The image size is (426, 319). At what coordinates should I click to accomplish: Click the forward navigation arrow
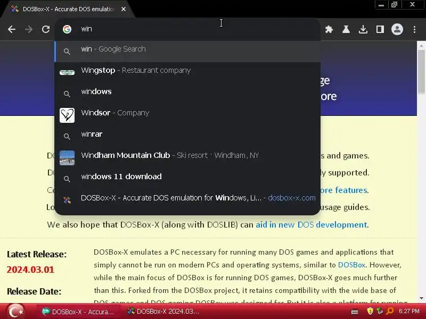tap(29, 29)
